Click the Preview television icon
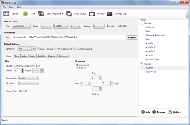The width and height of the screenshot is (190, 125). click(x=92, y=14)
